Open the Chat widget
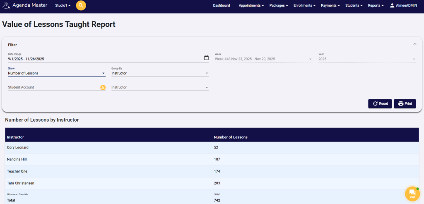 pos(412,194)
